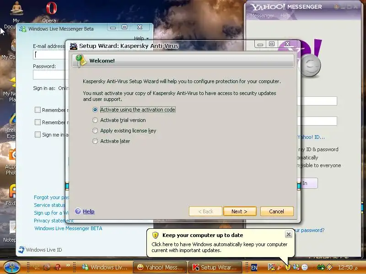This screenshot has width=366, height=274.
Task: Click the first quick launch icon
Action: coord(36,267)
